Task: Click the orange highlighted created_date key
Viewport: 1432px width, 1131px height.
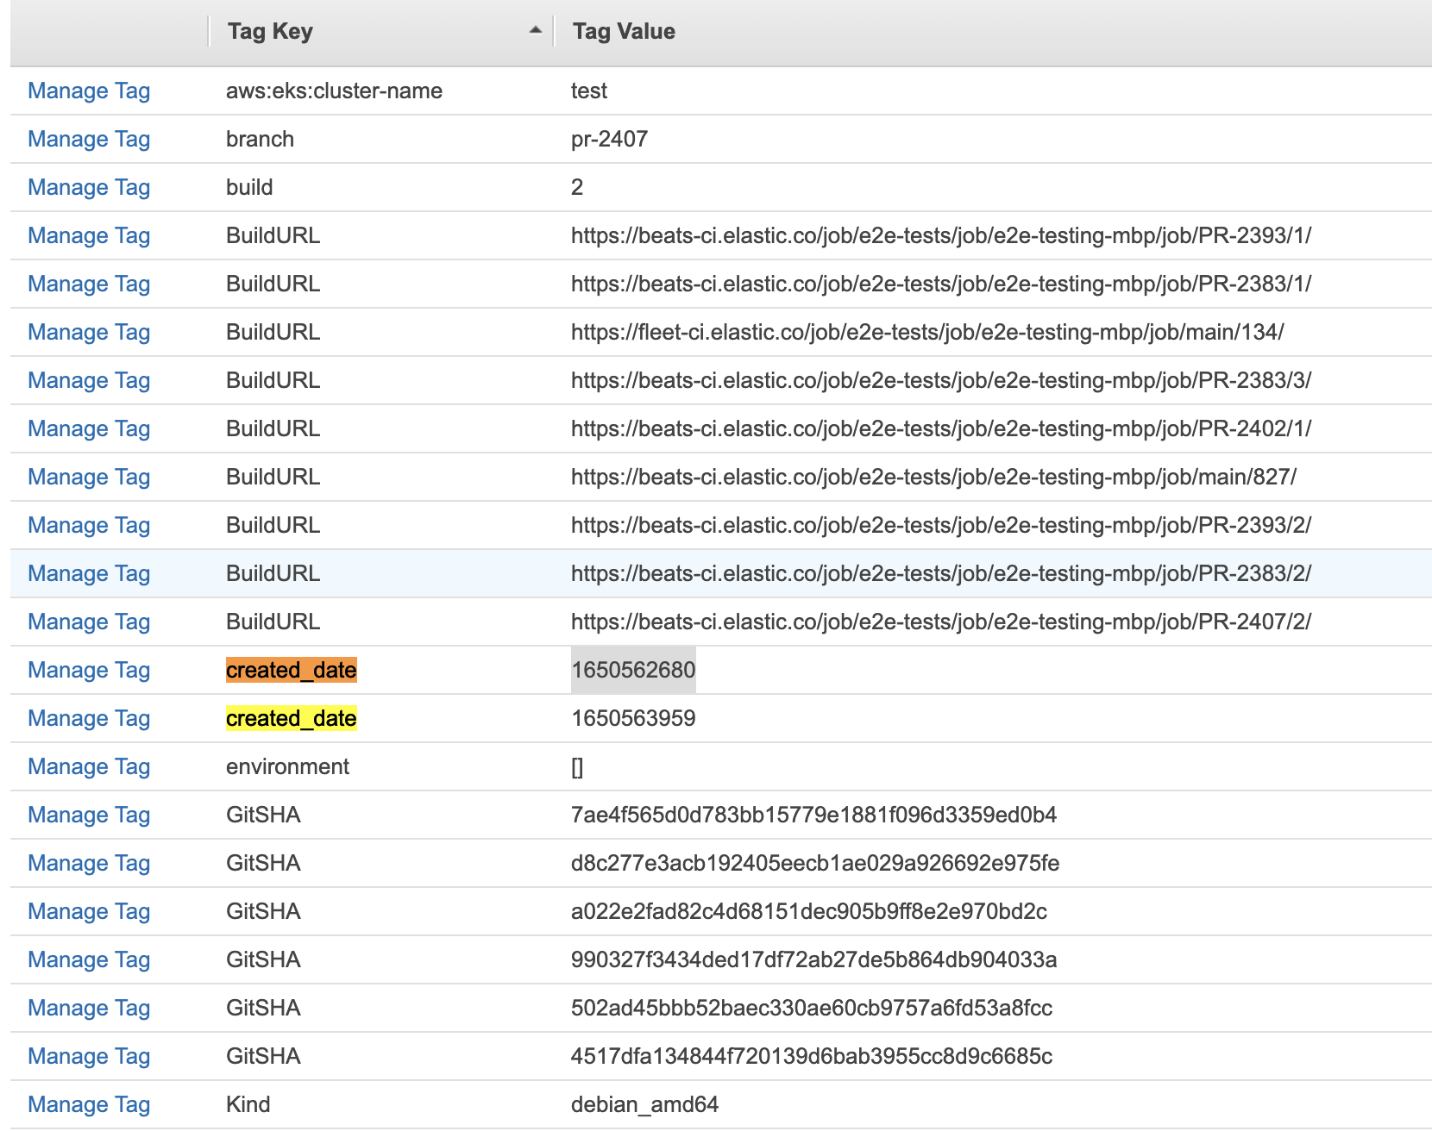Action: coord(292,670)
